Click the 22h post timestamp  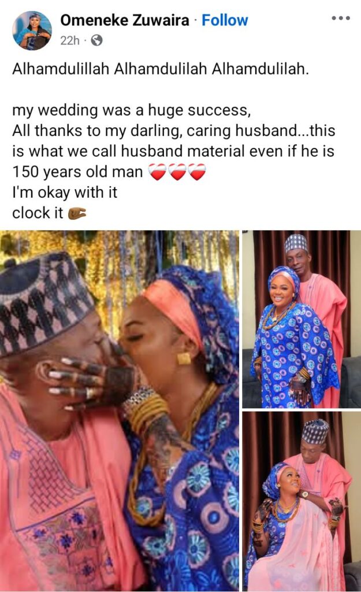[x=70, y=40]
